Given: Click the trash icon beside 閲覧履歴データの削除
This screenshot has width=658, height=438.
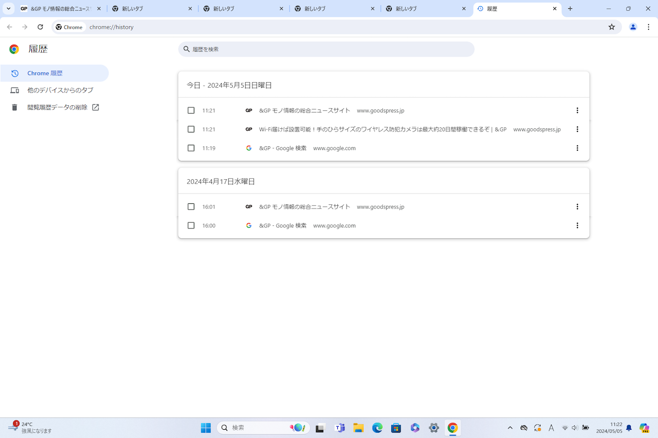Looking at the screenshot, I should 14,107.
